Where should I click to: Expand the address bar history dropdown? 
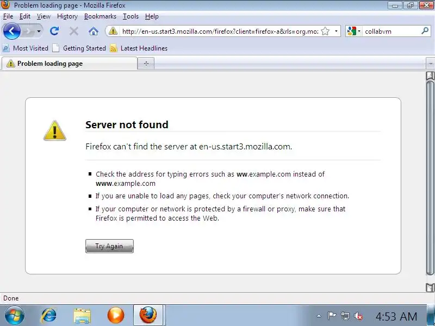click(336, 31)
